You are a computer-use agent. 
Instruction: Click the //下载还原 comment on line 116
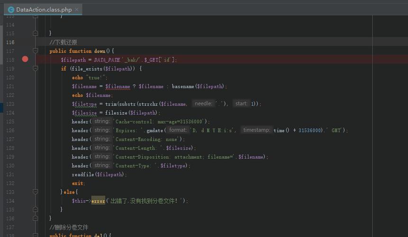pos(63,42)
